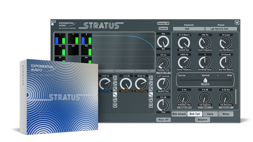
Task: Select Early filter 12 dB high-pass shape
Action: [x=115, y=78]
